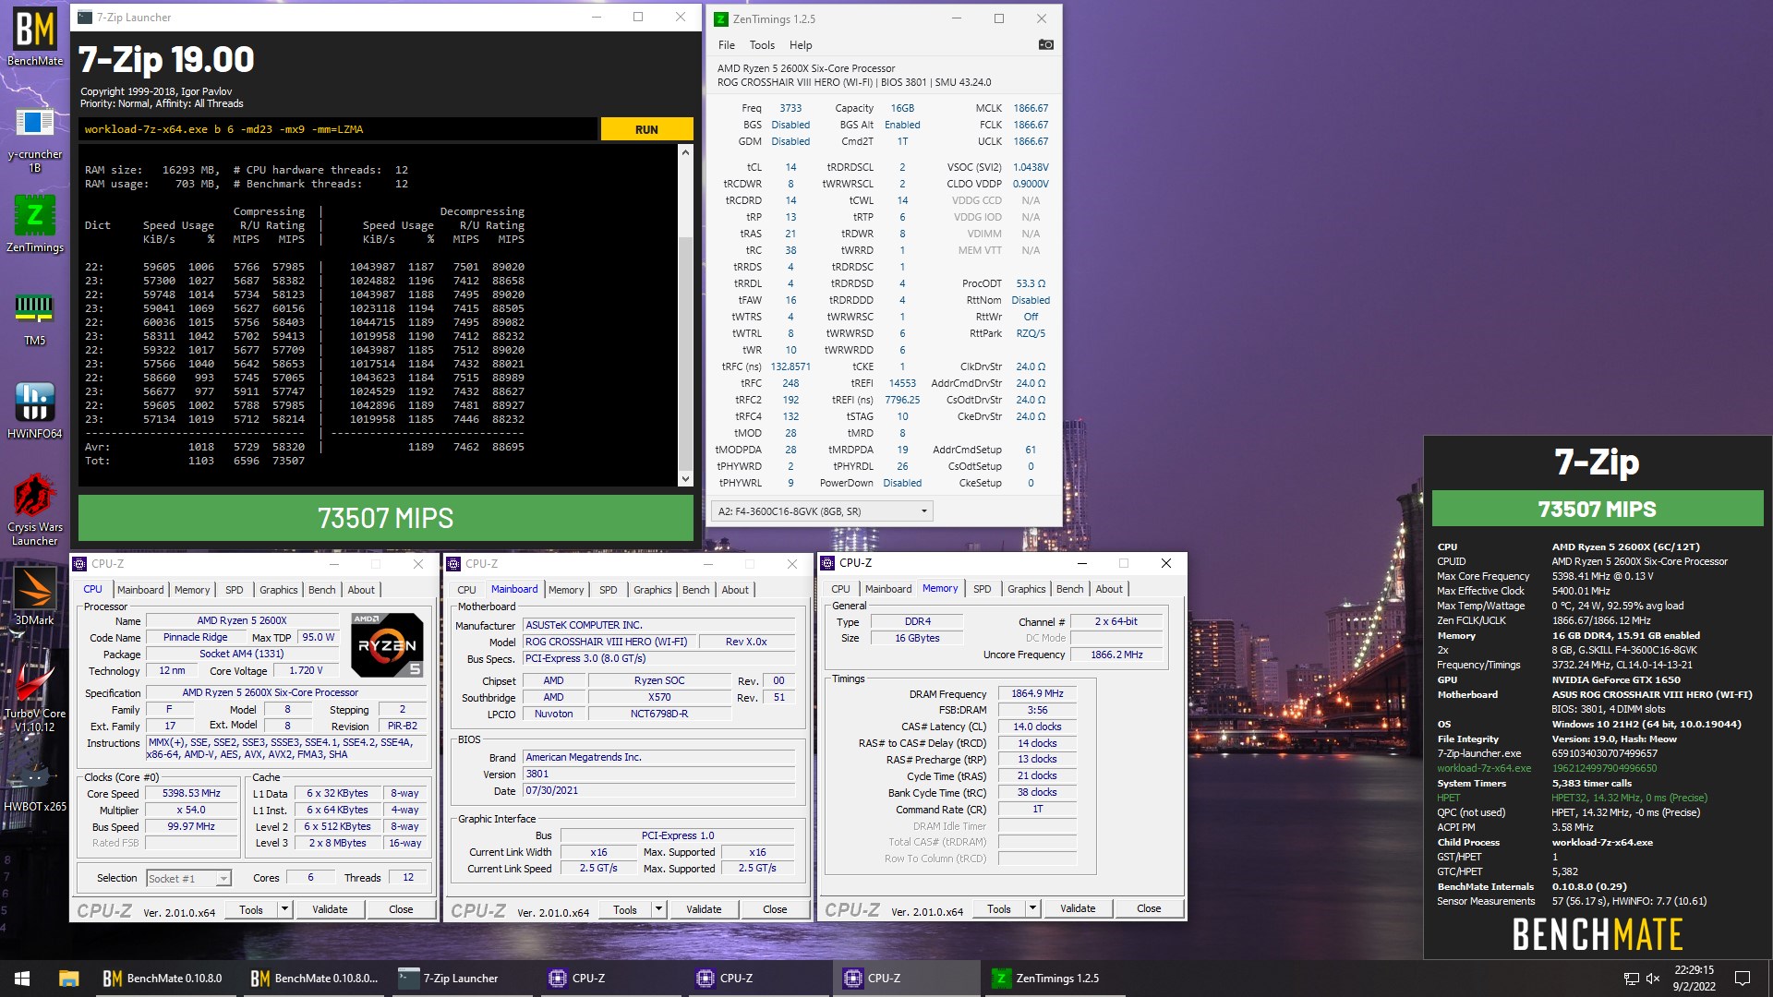Image resolution: width=1773 pixels, height=997 pixels.
Task: Open the network tray icon
Action: coord(1631,979)
